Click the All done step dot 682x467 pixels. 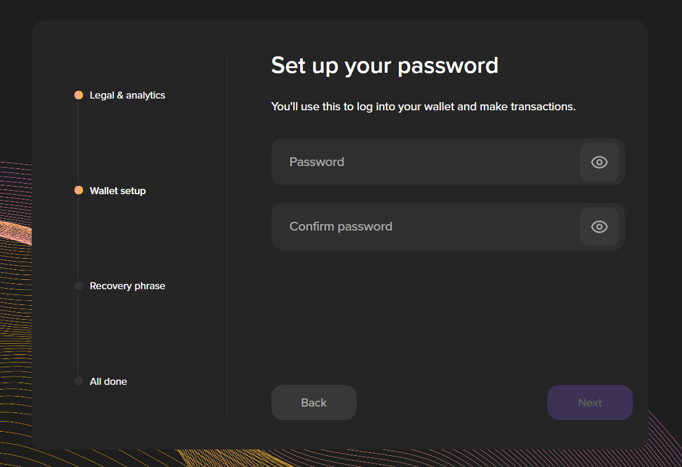tap(79, 381)
